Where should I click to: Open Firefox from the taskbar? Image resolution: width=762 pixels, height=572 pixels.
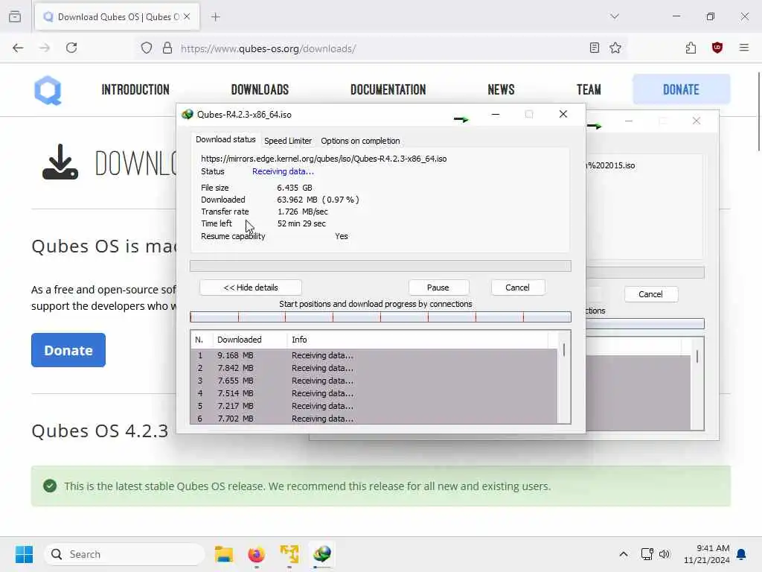pos(256,554)
